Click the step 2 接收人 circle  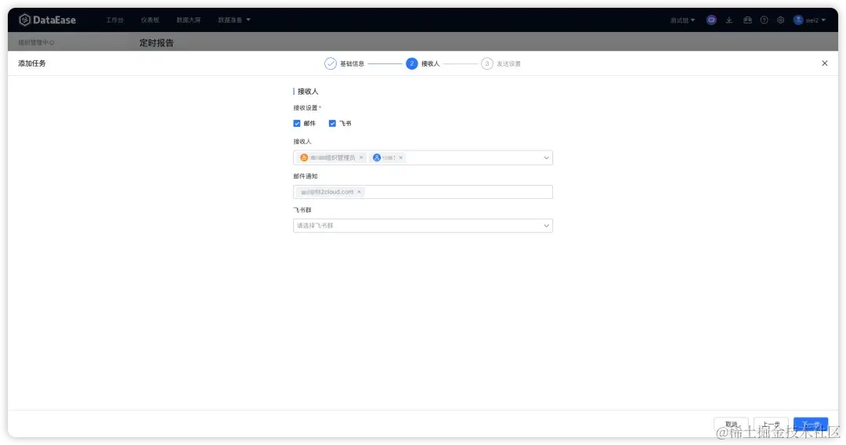(412, 63)
